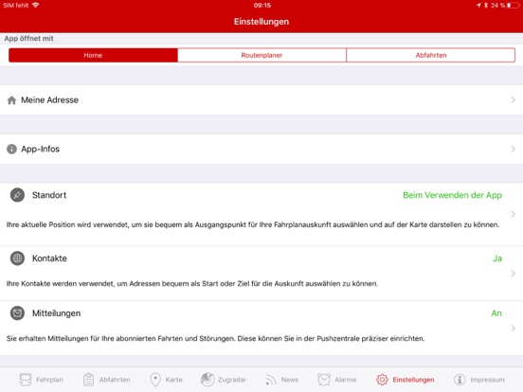This screenshot has height=392, width=523.
Task: Click the News feed icon
Action: (x=271, y=380)
